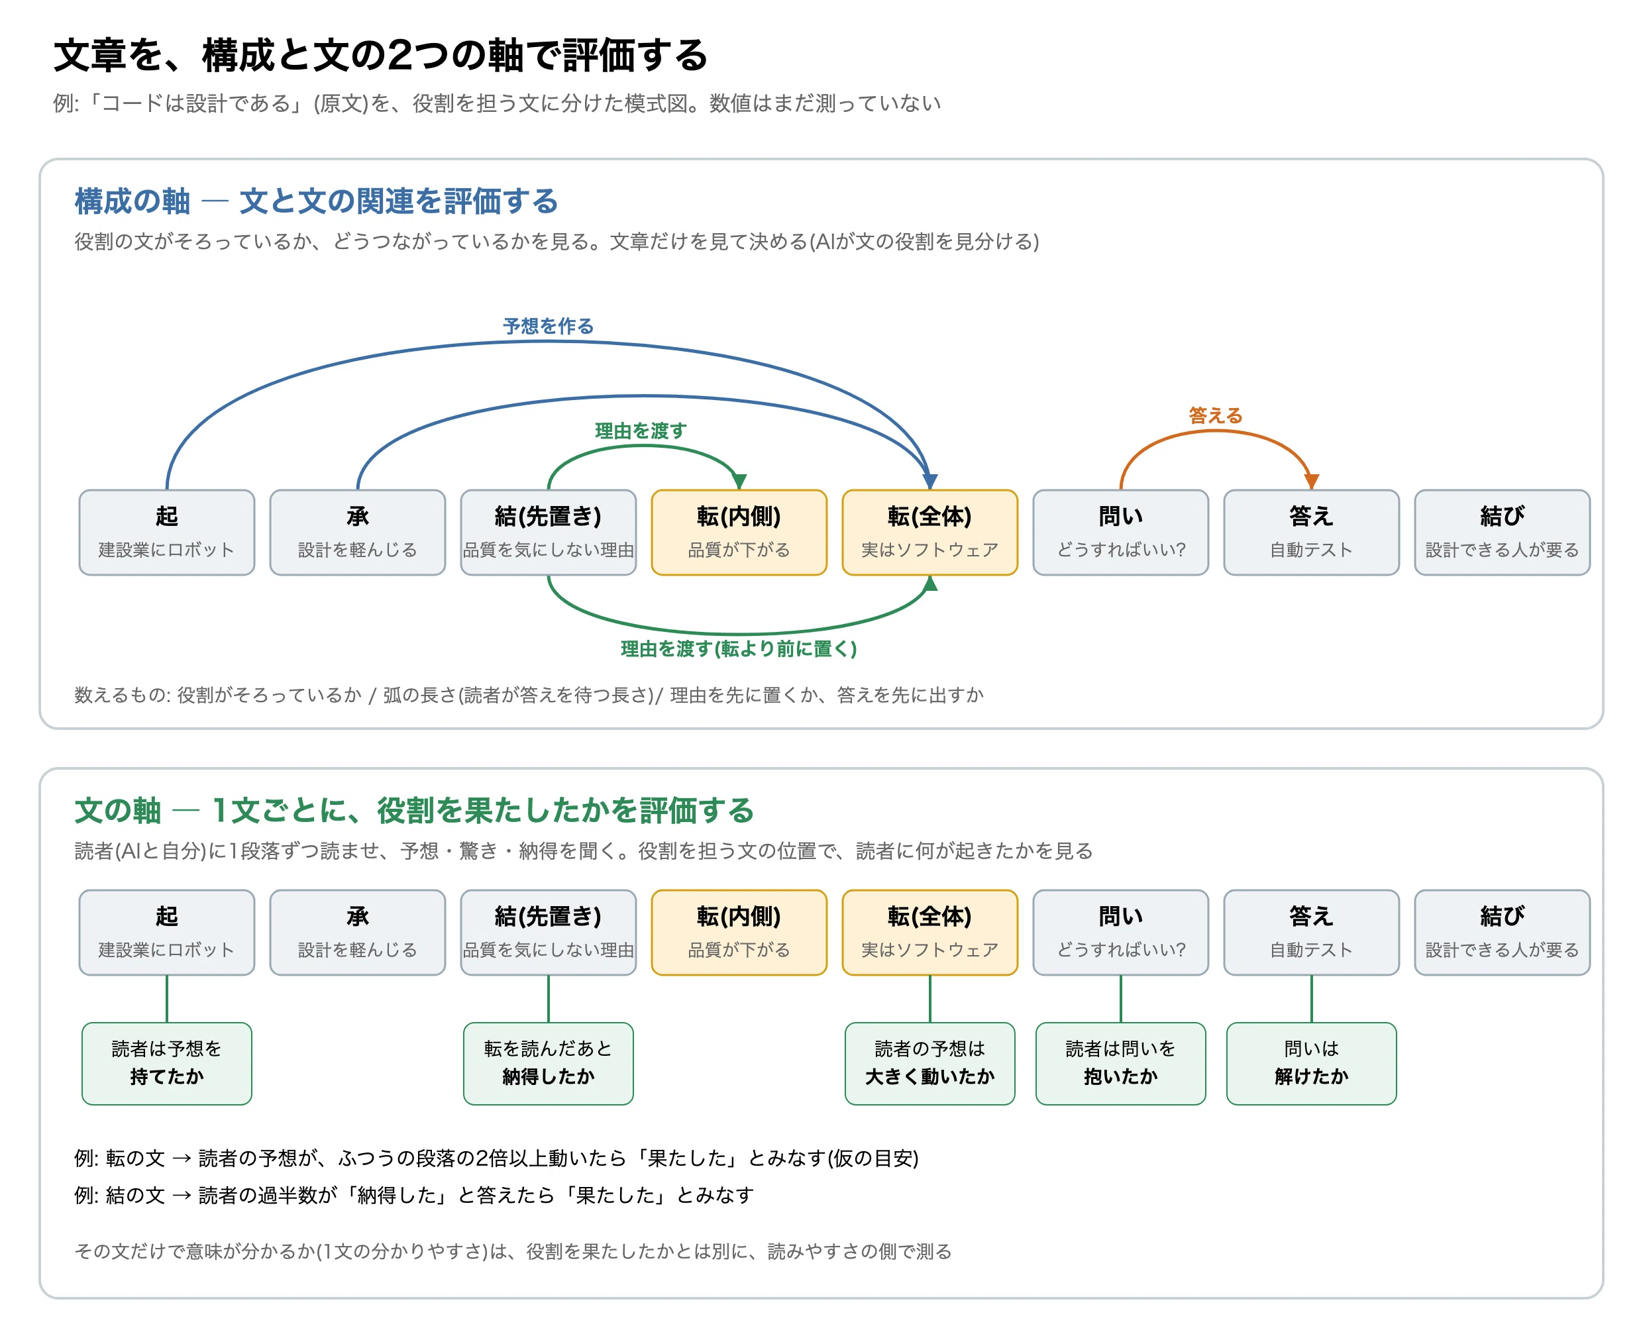Image resolution: width=1643 pixels, height=1338 pixels.
Task: Select 結(先置き) box in the 文の軸 panel
Action: 548,932
